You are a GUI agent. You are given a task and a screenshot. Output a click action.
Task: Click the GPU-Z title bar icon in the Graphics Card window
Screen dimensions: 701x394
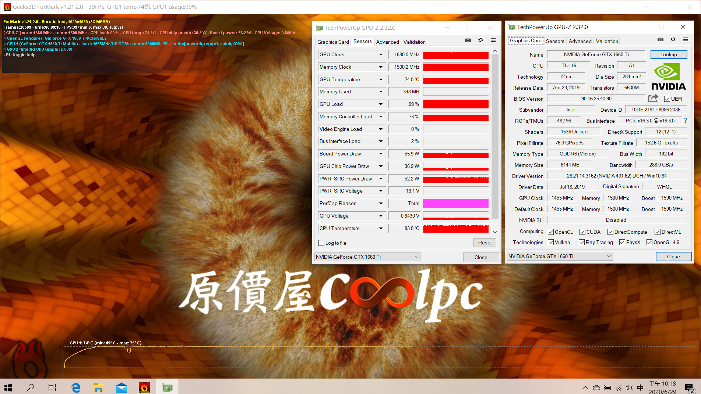coord(512,27)
